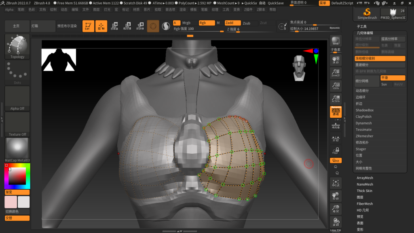
Task: Toggle the XYZ rotation mode button
Action: pyautogui.click(x=336, y=161)
